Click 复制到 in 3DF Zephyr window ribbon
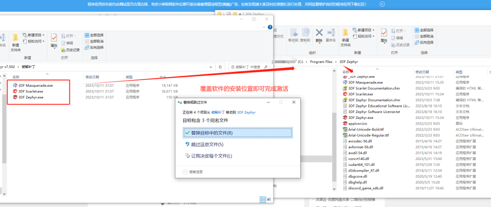491x207 pixels. [x=305, y=35]
